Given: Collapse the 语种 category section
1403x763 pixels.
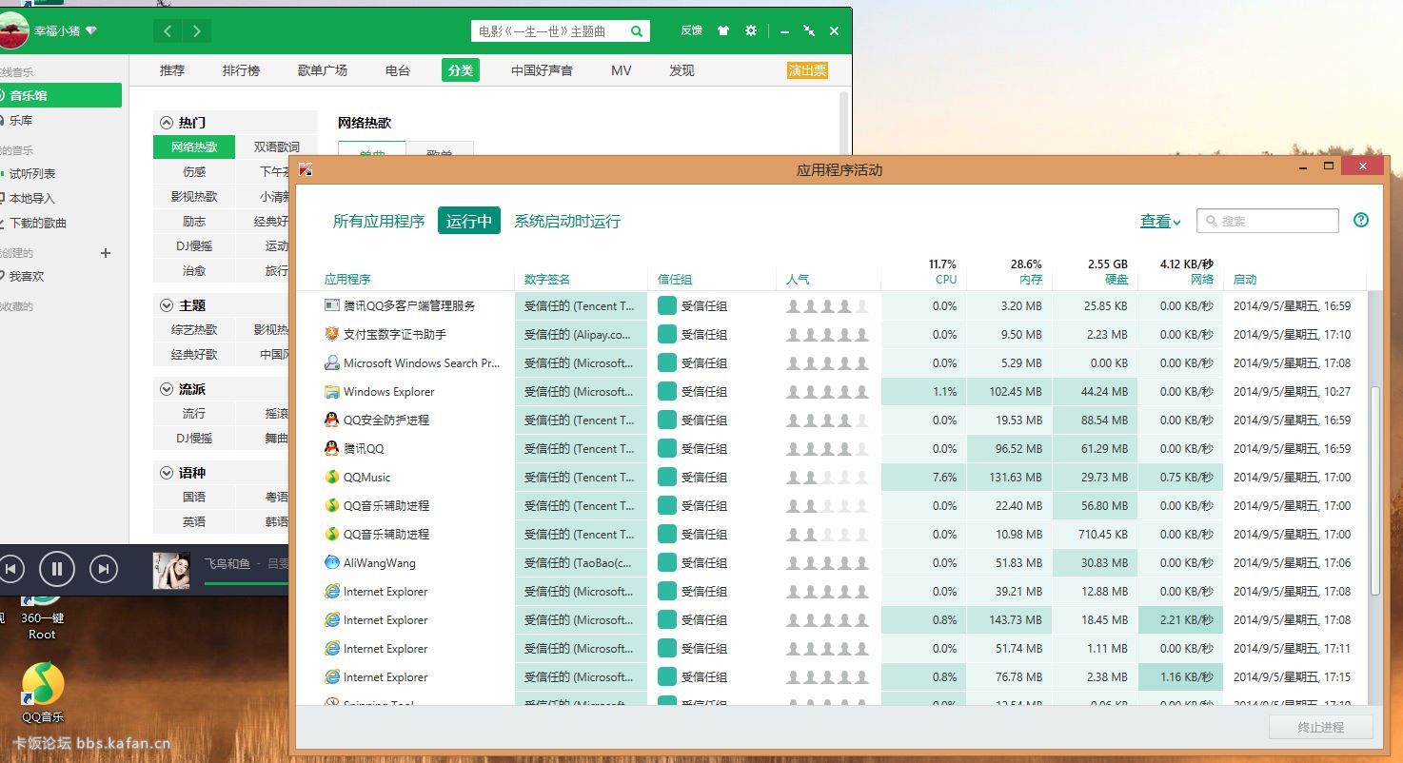Looking at the screenshot, I should tap(167, 473).
